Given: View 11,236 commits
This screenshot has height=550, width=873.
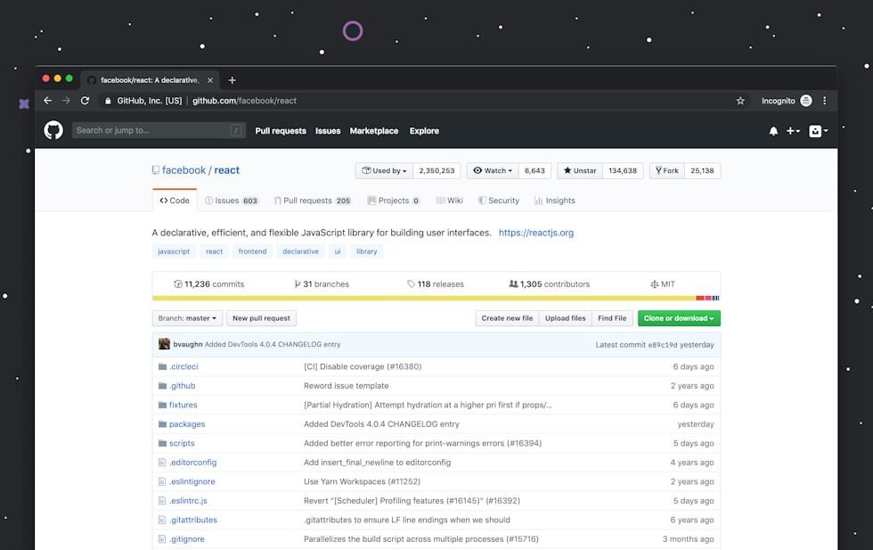Looking at the screenshot, I should pos(209,284).
